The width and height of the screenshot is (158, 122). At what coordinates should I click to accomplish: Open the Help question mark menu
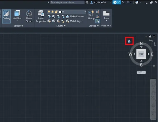(x=137, y=2)
